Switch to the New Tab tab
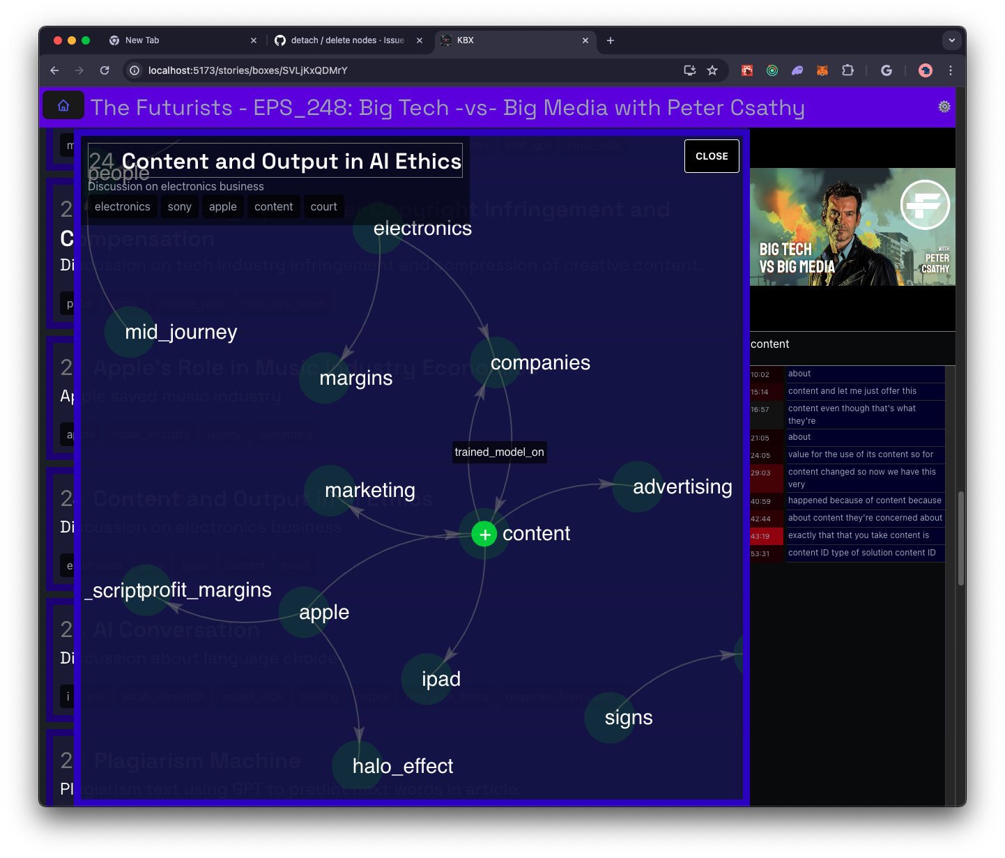Viewport: 1005px width, 858px height. (183, 40)
